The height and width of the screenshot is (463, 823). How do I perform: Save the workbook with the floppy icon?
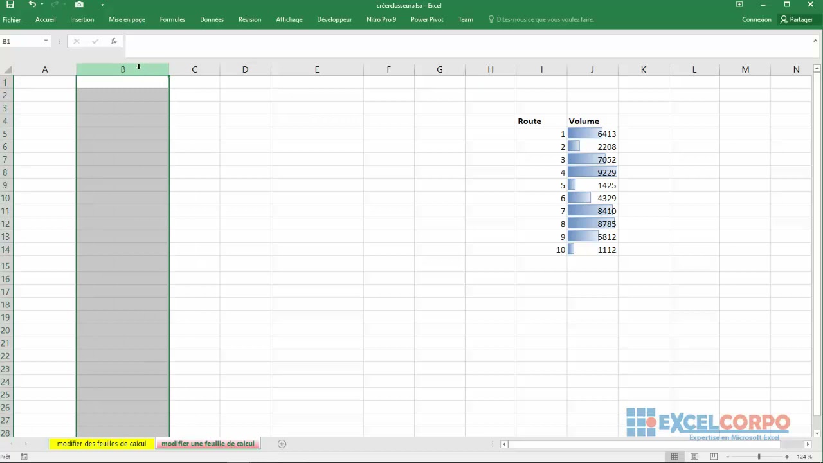pos(10,5)
